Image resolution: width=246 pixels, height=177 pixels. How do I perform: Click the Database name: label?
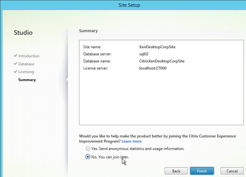pos(97,61)
